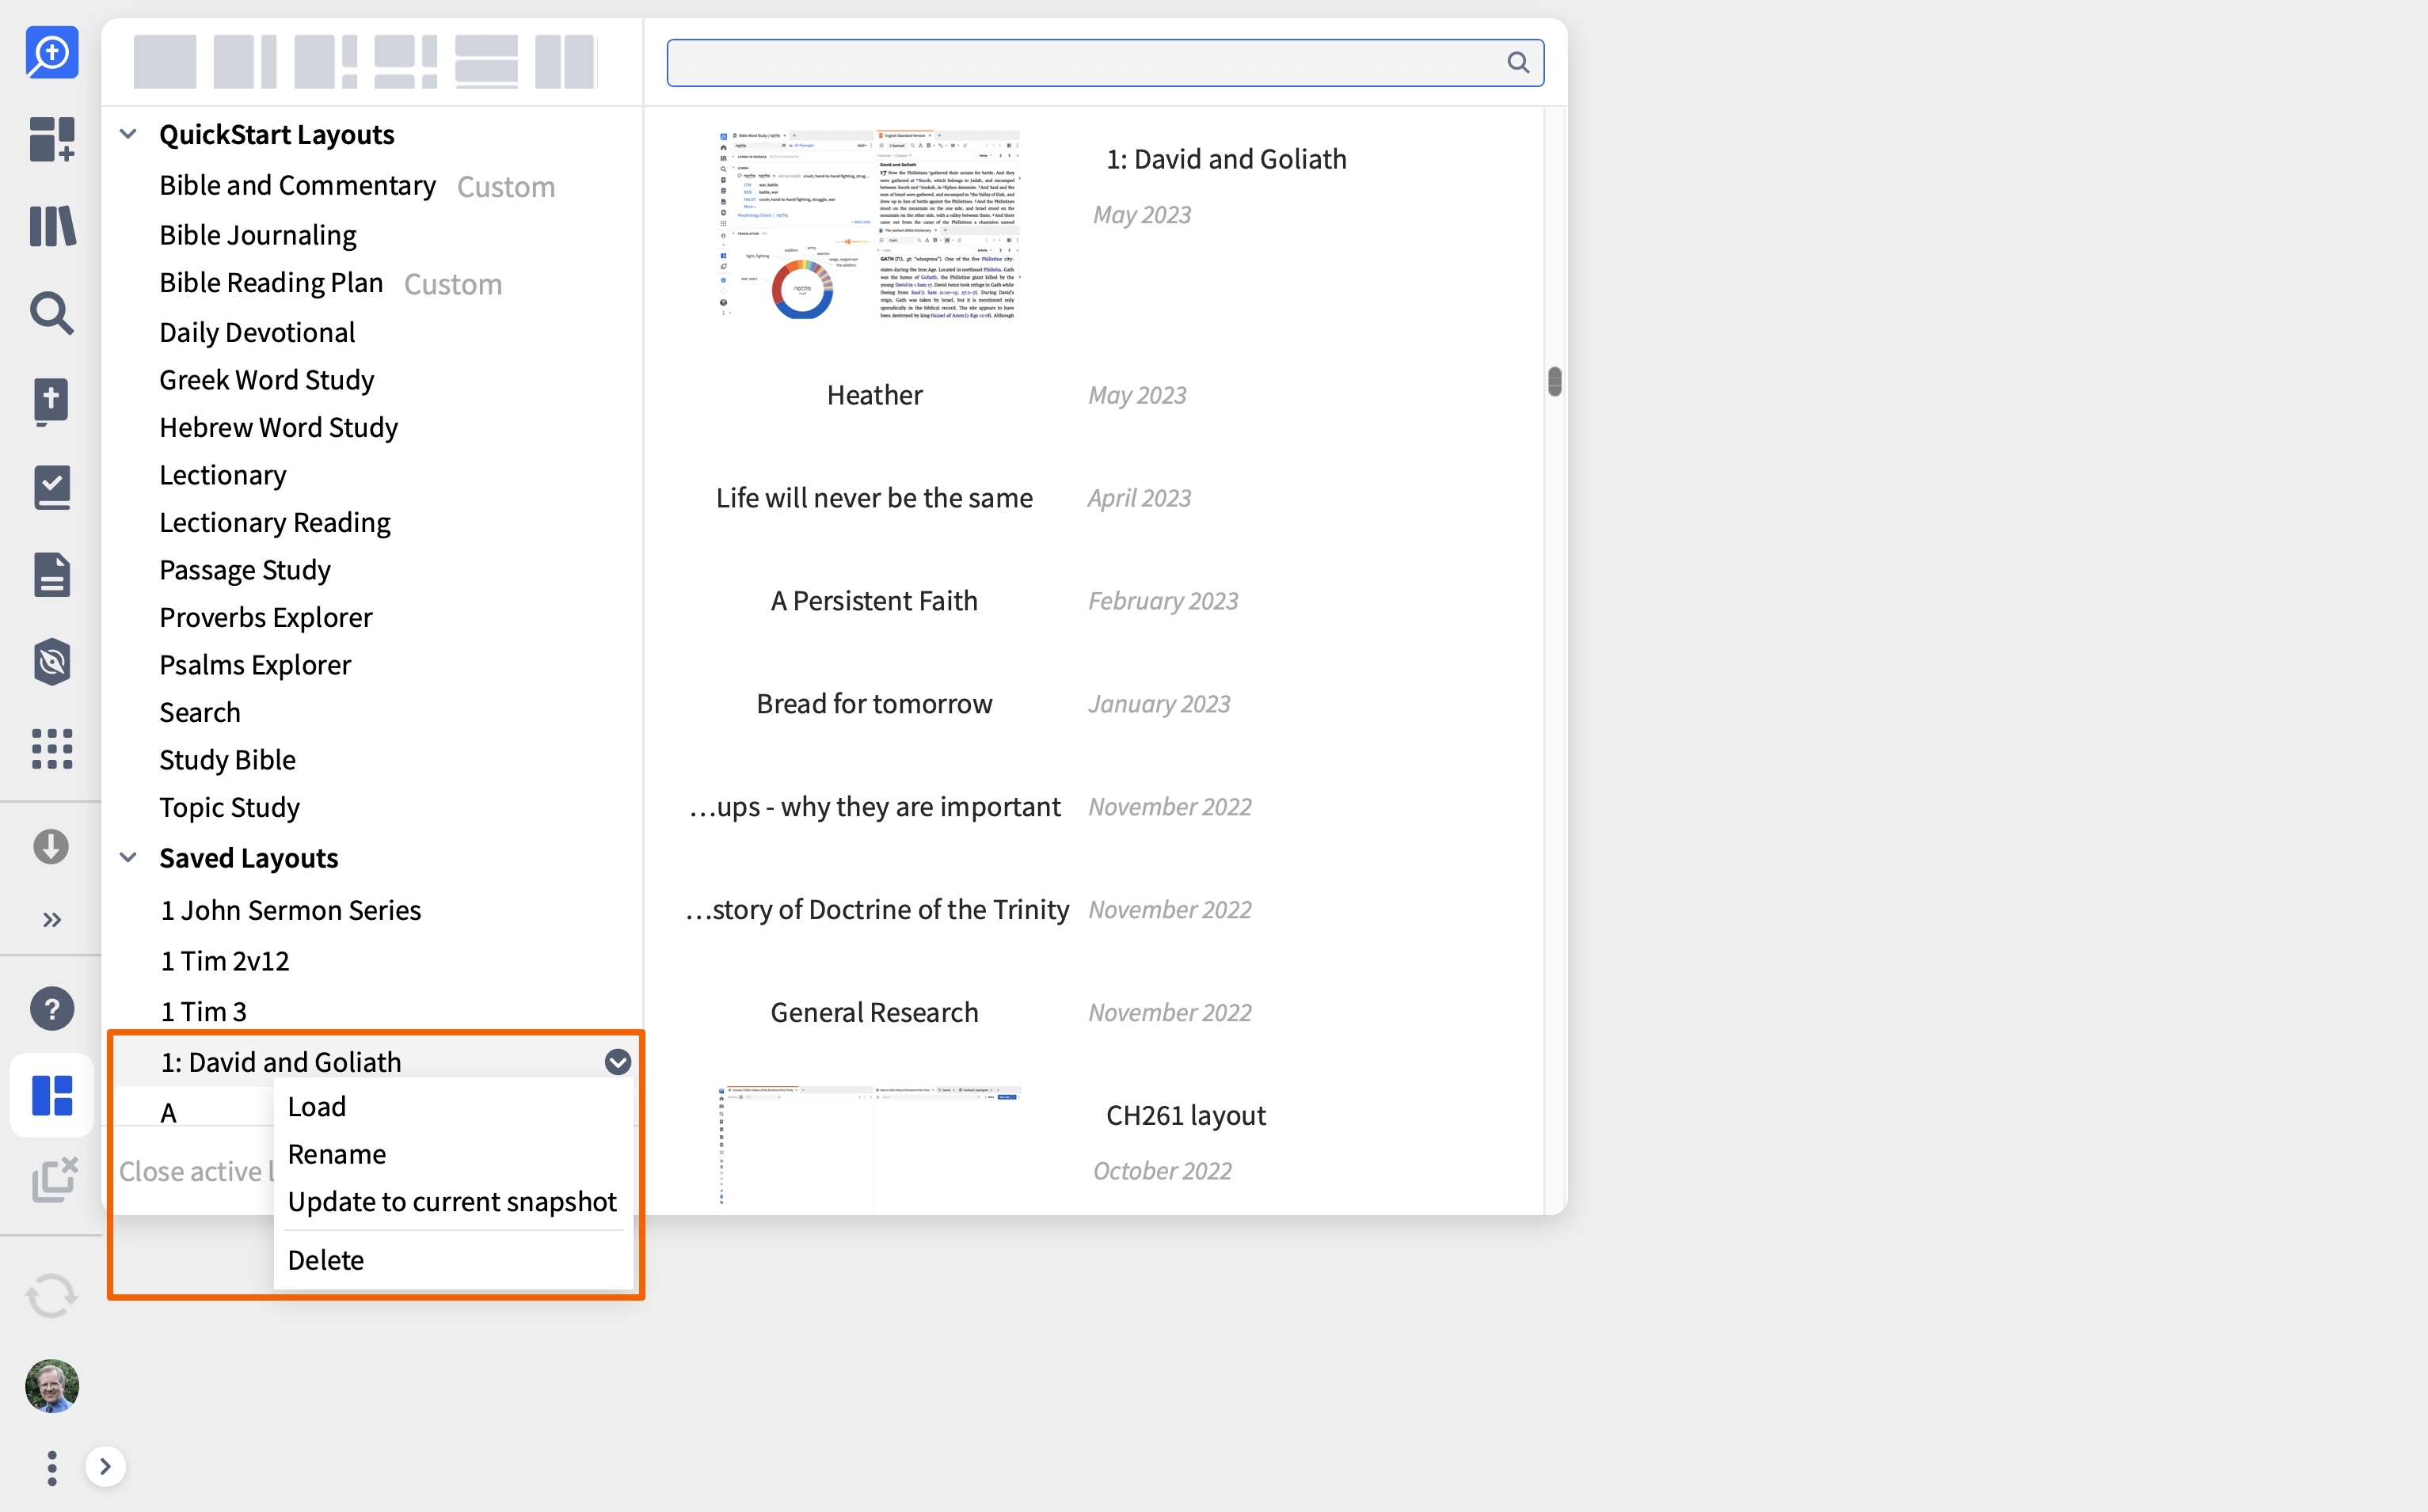The width and height of the screenshot is (2428, 1512).
Task: Open Proverbs Explorer layout
Action: click(265, 617)
